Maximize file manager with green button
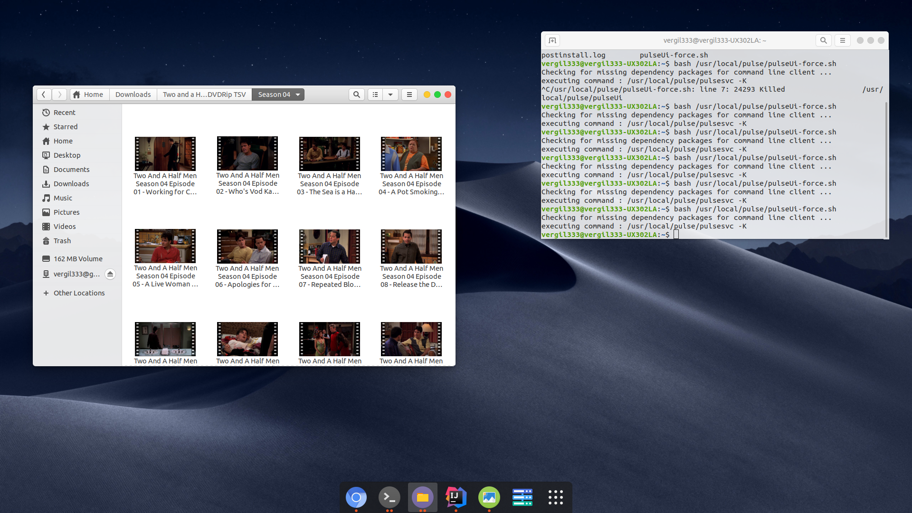 437,95
